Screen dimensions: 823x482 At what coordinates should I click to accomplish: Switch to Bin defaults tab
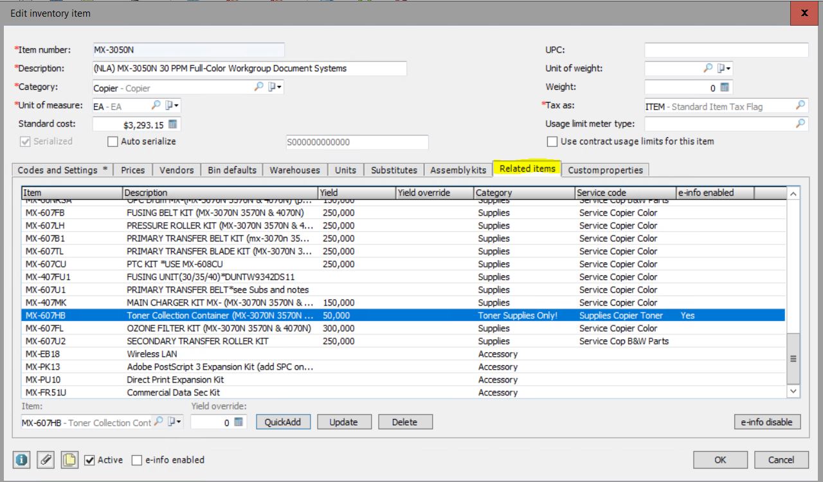232,170
